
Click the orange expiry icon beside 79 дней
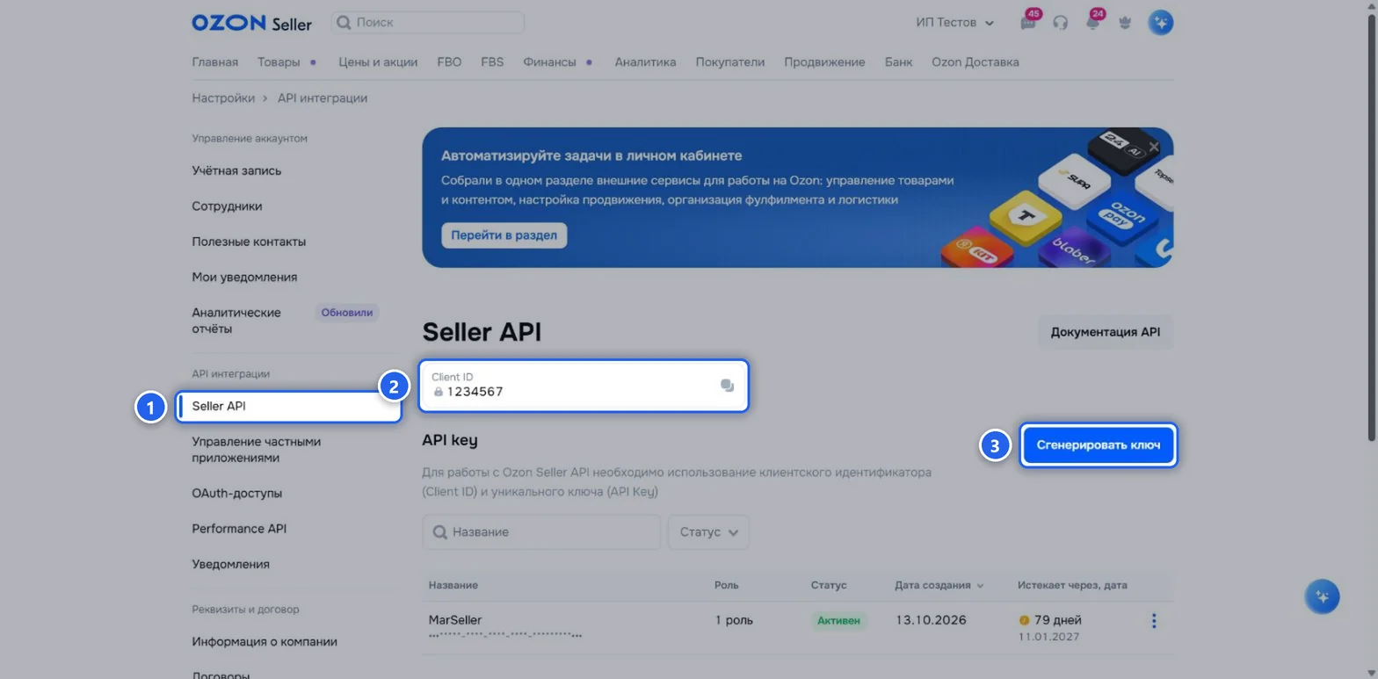(x=1024, y=620)
